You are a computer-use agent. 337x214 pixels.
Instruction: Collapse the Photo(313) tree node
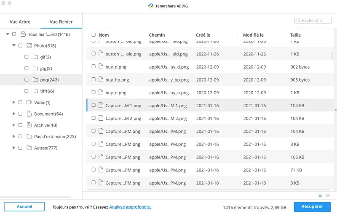coord(14,45)
